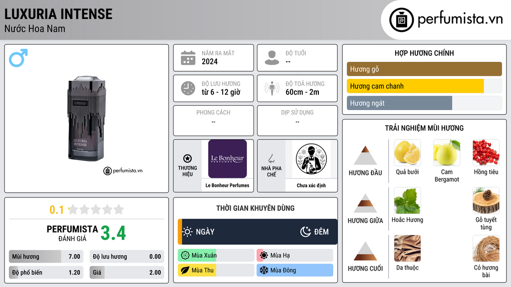511x287 pixels.
Task: Click the Thời gian khuyên dùng heading
Action: tap(255, 208)
